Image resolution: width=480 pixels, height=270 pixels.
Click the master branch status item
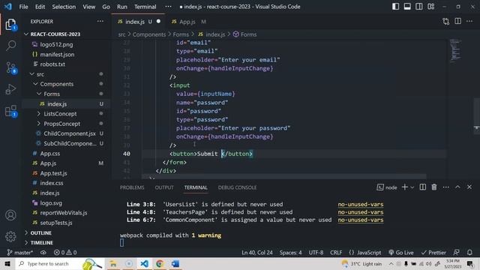pyautogui.click(x=20, y=253)
